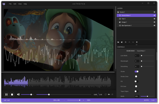Viewport: 159px width, 104px height.
Task: Hide the Text 1 layer
Action: point(154,19)
